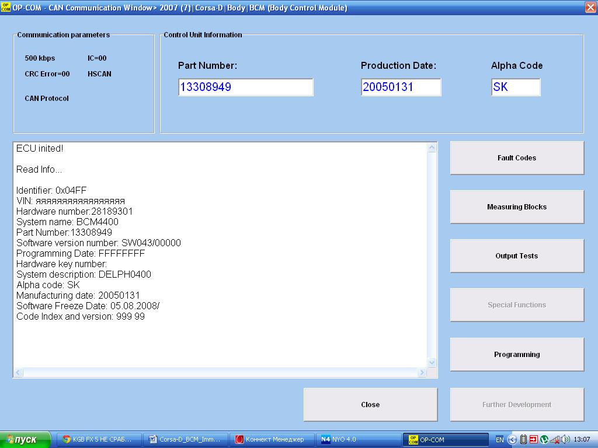Switch to NYO 4.0 taskbar item
The image size is (598, 448).
(x=359, y=440)
